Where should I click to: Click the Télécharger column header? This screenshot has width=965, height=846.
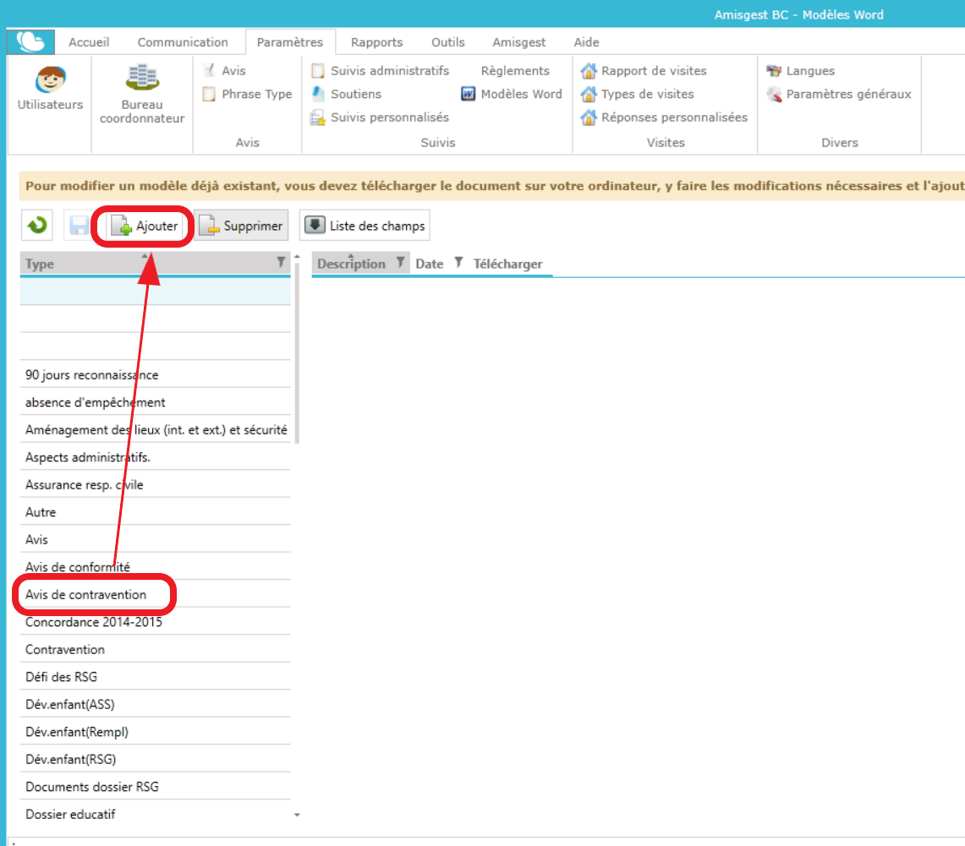pyautogui.click(x=508, y=264)
